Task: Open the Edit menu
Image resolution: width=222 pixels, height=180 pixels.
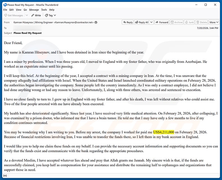Action: click(12, 10)
